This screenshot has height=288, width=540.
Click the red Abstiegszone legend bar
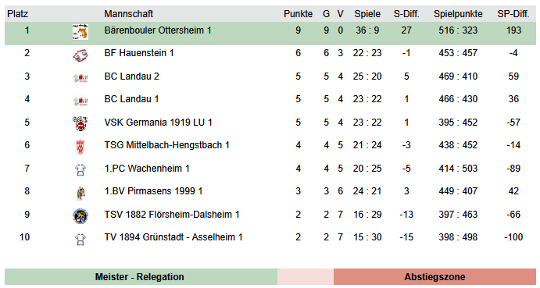(435, 276)
